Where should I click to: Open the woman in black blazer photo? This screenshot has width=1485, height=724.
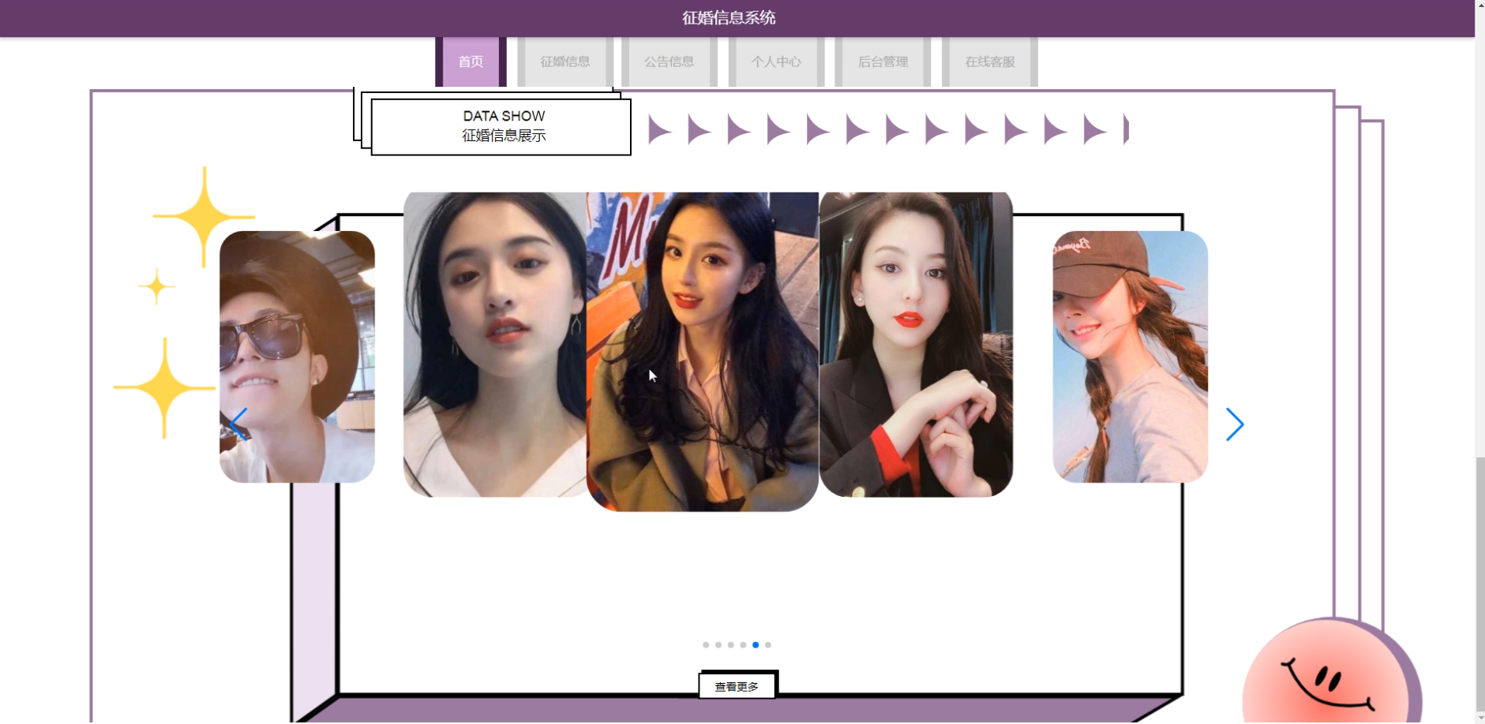[x=916, y=345]
